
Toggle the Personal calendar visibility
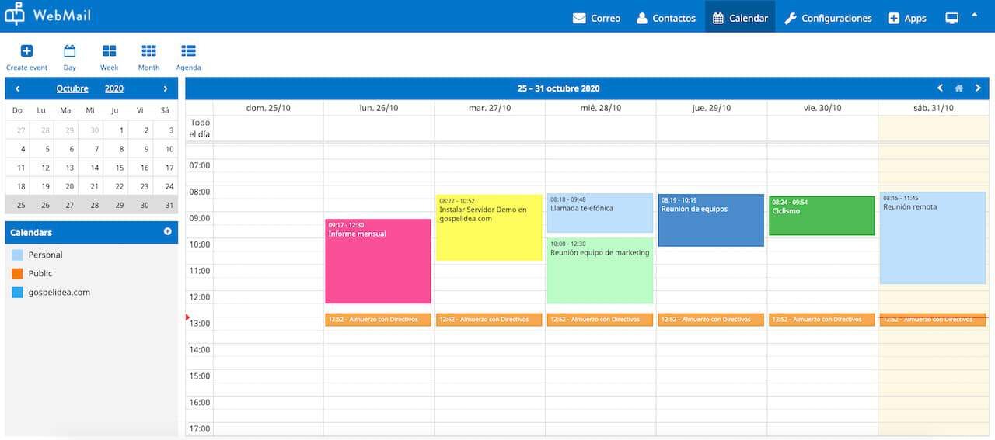(x=17, y=255)
